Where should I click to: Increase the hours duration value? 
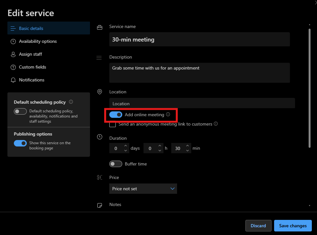coord(160,146)
